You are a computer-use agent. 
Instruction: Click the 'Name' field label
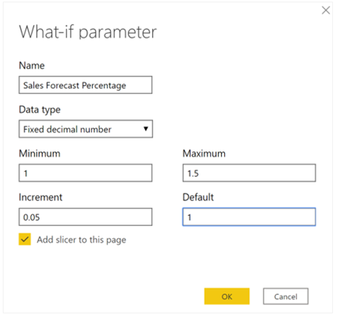click(x=32, y=65)
